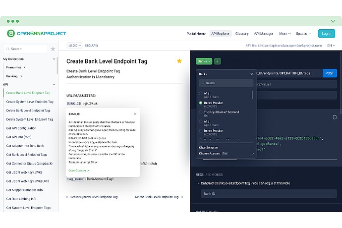
Task: Click the BANK_ID parameter tag
Action: pos(74,104)
